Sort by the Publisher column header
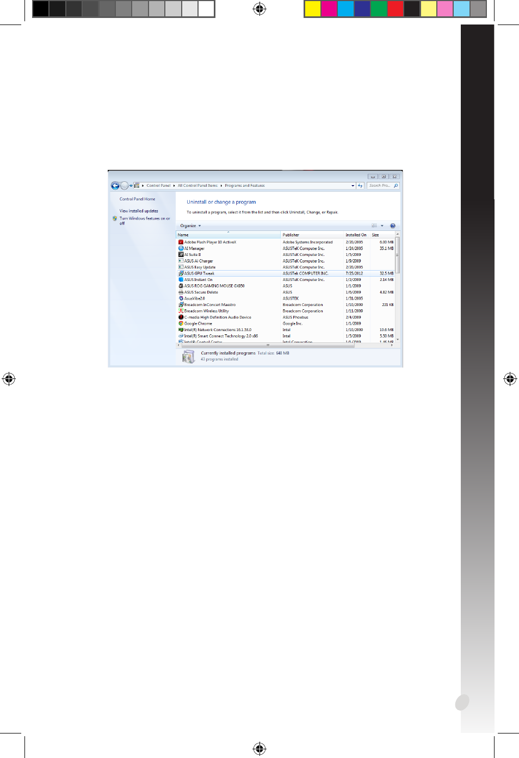Image resolution: width=519 pixels, height=758 pixels. pos(312,235)
